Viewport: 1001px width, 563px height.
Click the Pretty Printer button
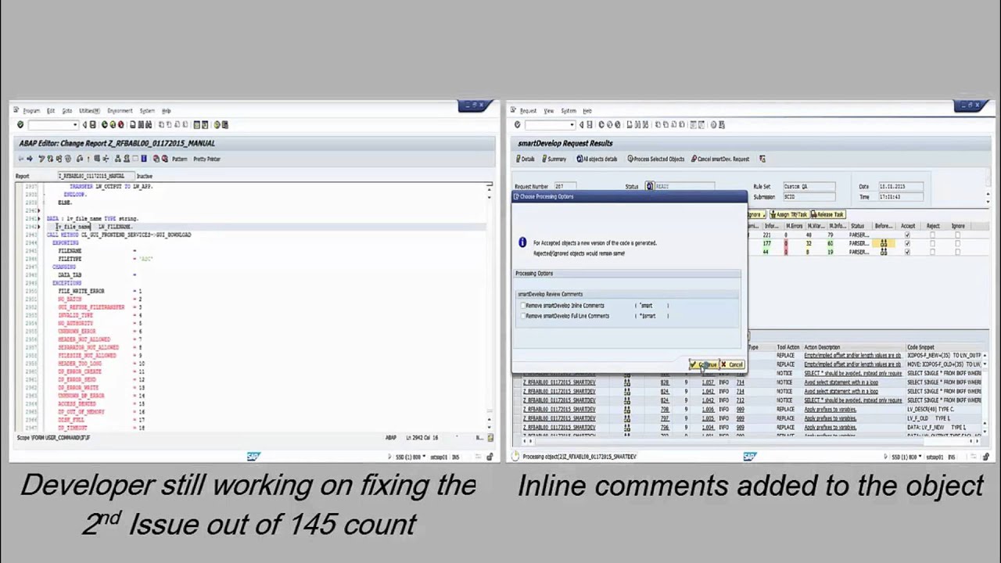206,160
